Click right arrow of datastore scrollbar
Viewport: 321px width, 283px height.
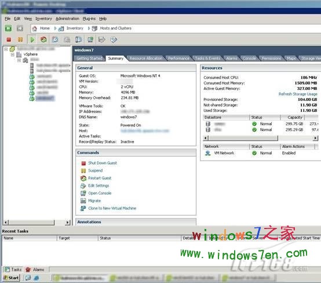(316, 138)
